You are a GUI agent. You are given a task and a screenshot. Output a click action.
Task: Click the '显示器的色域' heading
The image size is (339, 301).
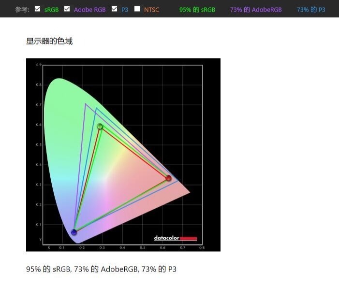point(49,41)
